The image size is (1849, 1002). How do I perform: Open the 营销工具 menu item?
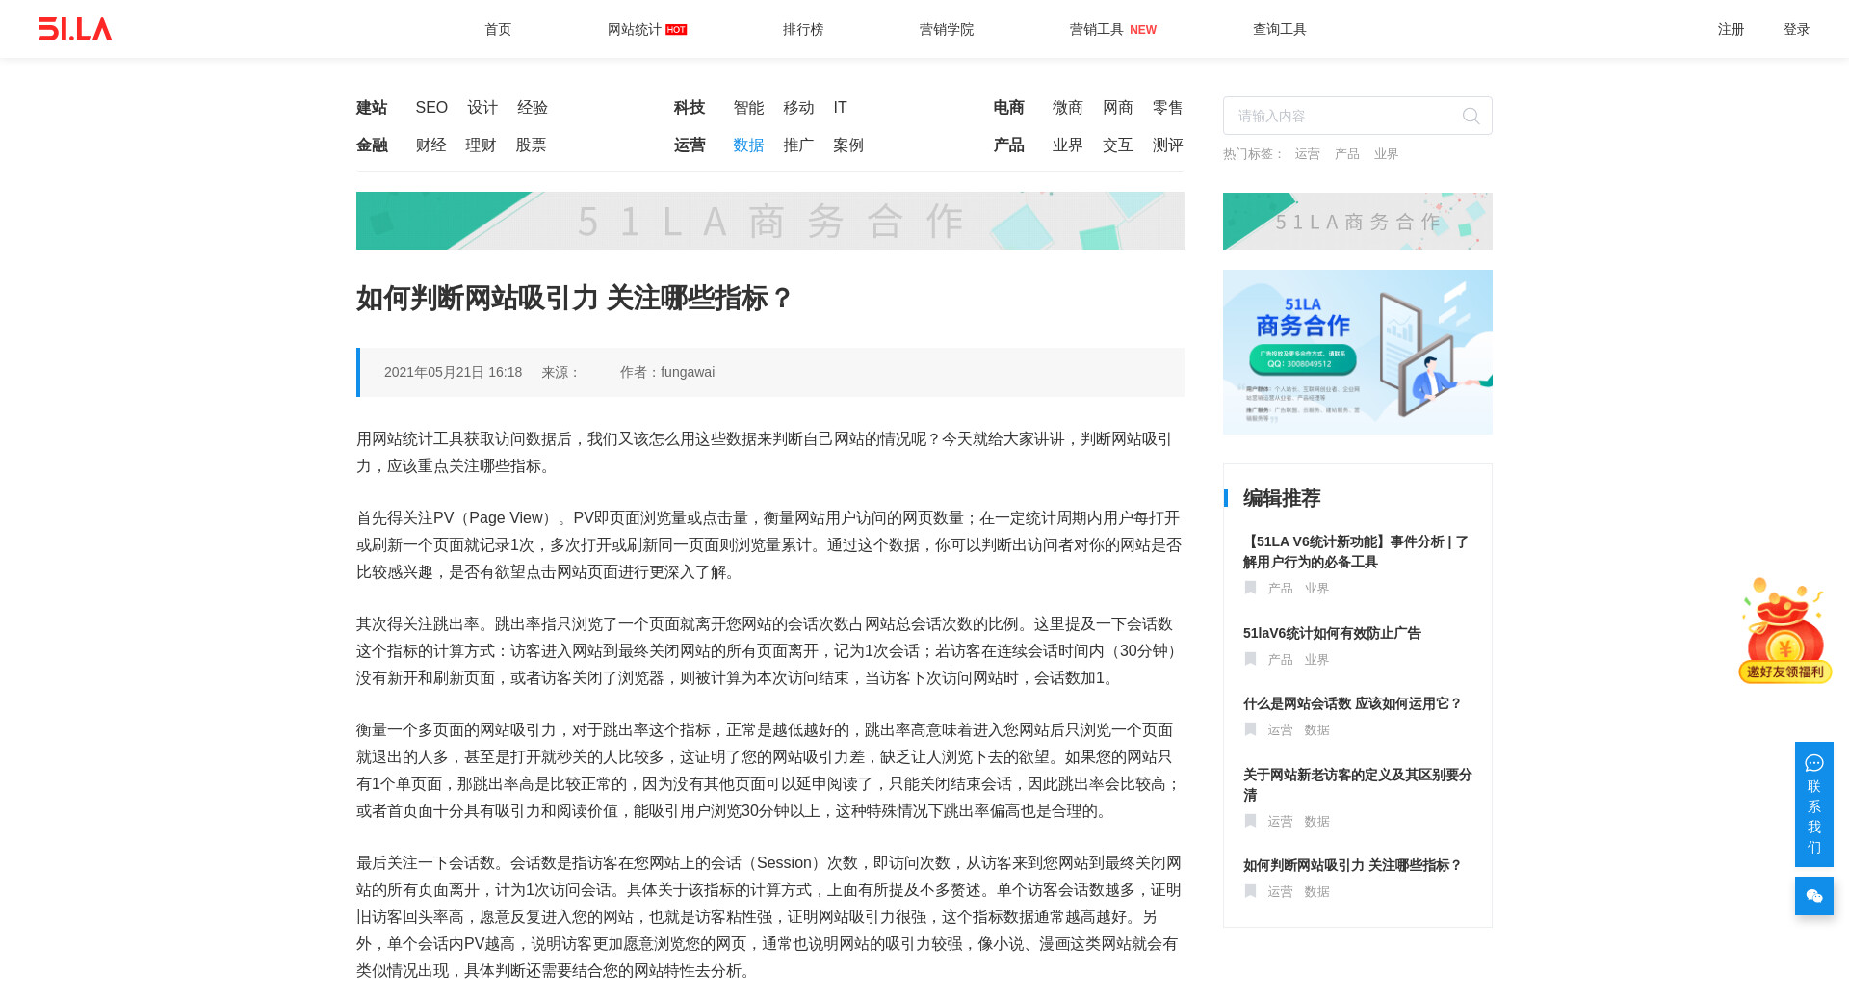point(1097,29)
